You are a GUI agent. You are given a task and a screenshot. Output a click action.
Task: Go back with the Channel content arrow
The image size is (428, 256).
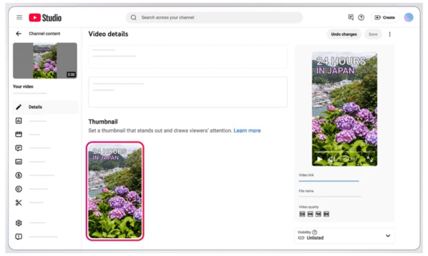tap(18, 33)
